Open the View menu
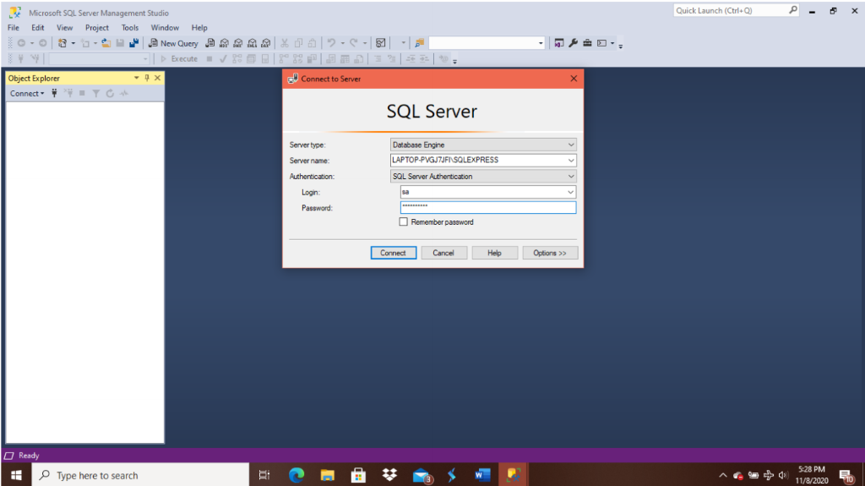The width and height of the screenshot is (865, 486). (x=64, y=28)
